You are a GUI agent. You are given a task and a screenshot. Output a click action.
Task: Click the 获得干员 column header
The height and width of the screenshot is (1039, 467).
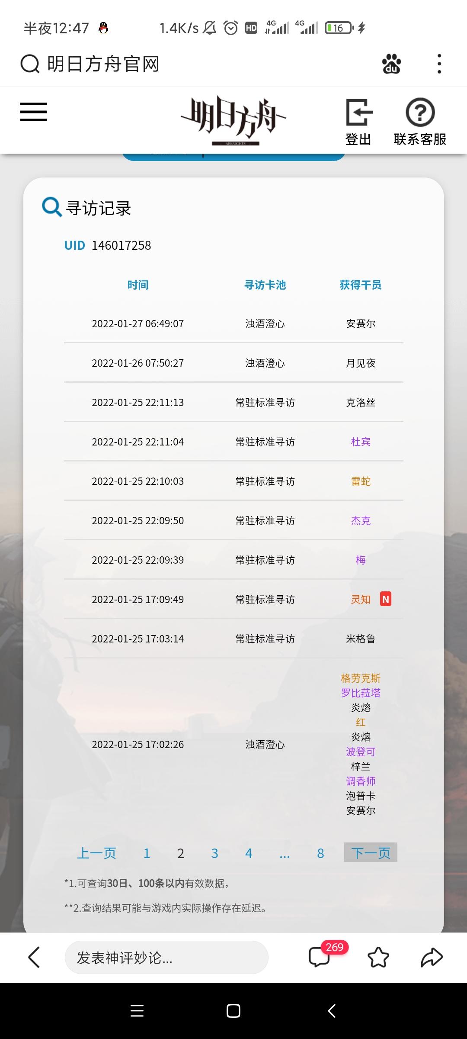click(x=361, y=285)
